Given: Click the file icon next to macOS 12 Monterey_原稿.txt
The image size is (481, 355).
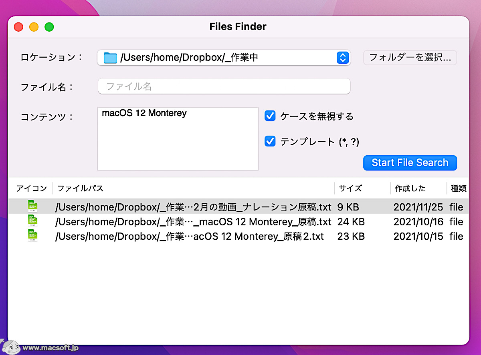Looking at the screenshot, I should coord(32,221).
